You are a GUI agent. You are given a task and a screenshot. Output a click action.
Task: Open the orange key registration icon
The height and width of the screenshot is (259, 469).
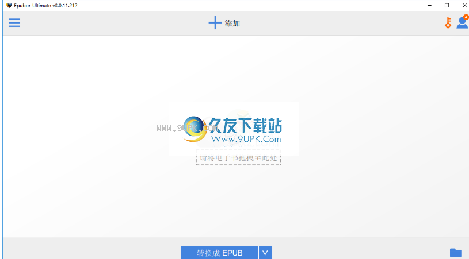[x=448, y=22]
